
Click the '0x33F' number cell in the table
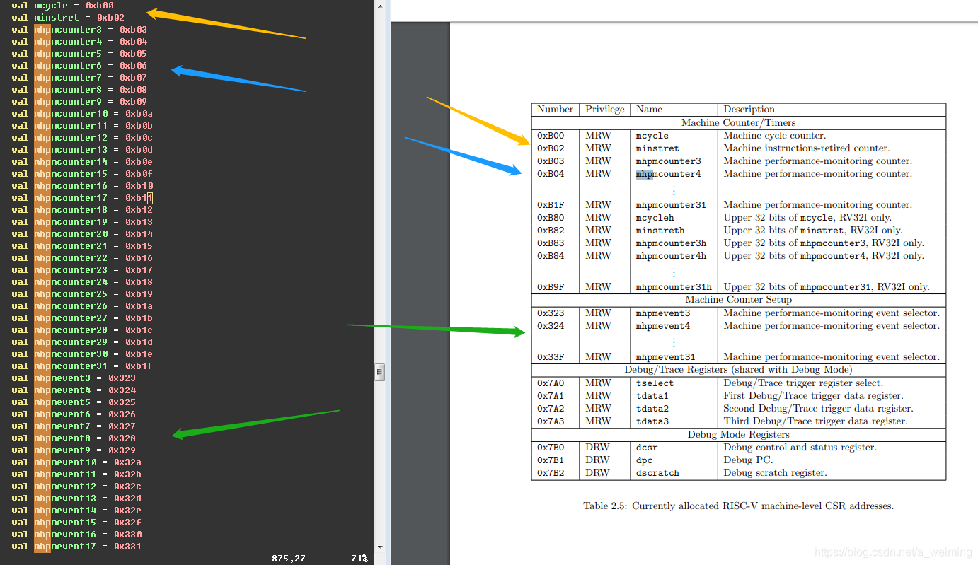[x=551, y=357]
